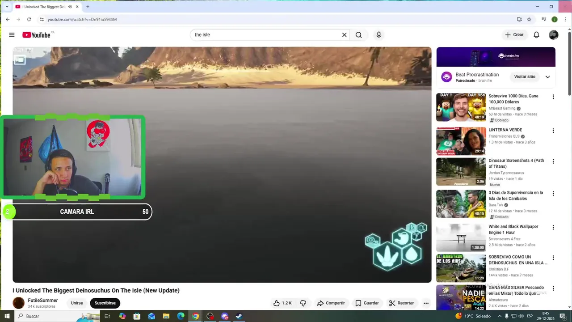Click the Crear button
The image size is (572, 322).
point(514,35)
